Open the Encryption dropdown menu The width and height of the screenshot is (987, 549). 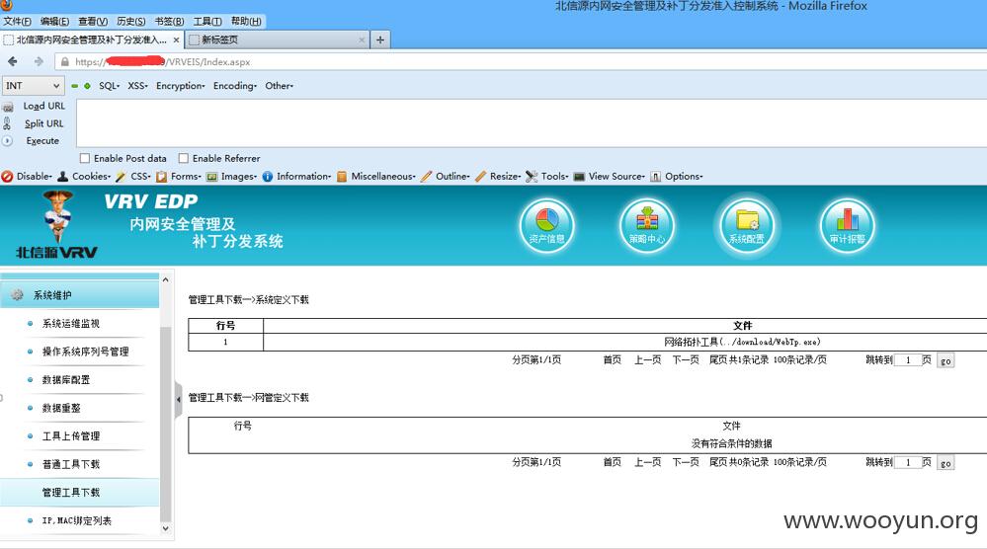(181, 86)
